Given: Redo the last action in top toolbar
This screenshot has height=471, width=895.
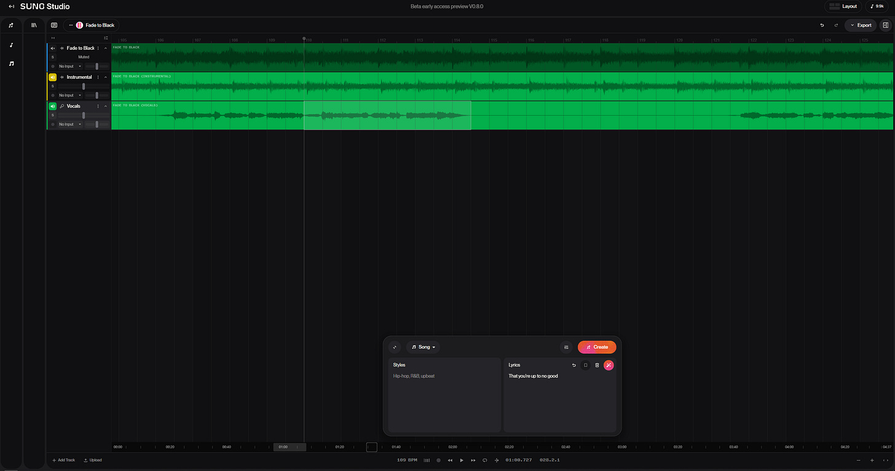Looking at the screenshot, I should click(x=836, y=25).
